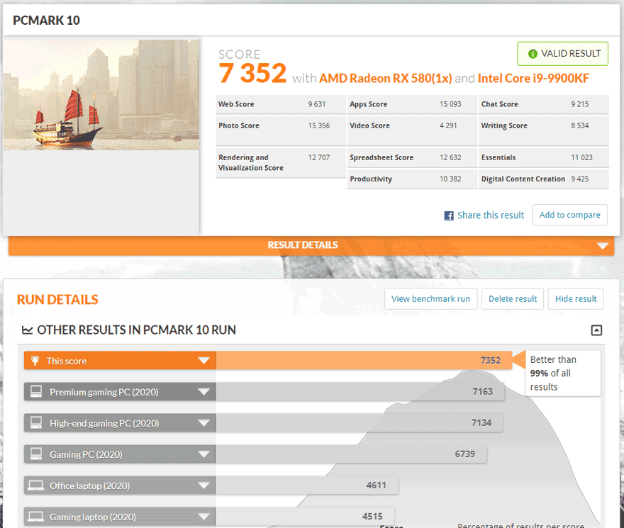This screenshot has width=624, height=528.
Task: Click the Web Score label
Action: tap(236, 104)
